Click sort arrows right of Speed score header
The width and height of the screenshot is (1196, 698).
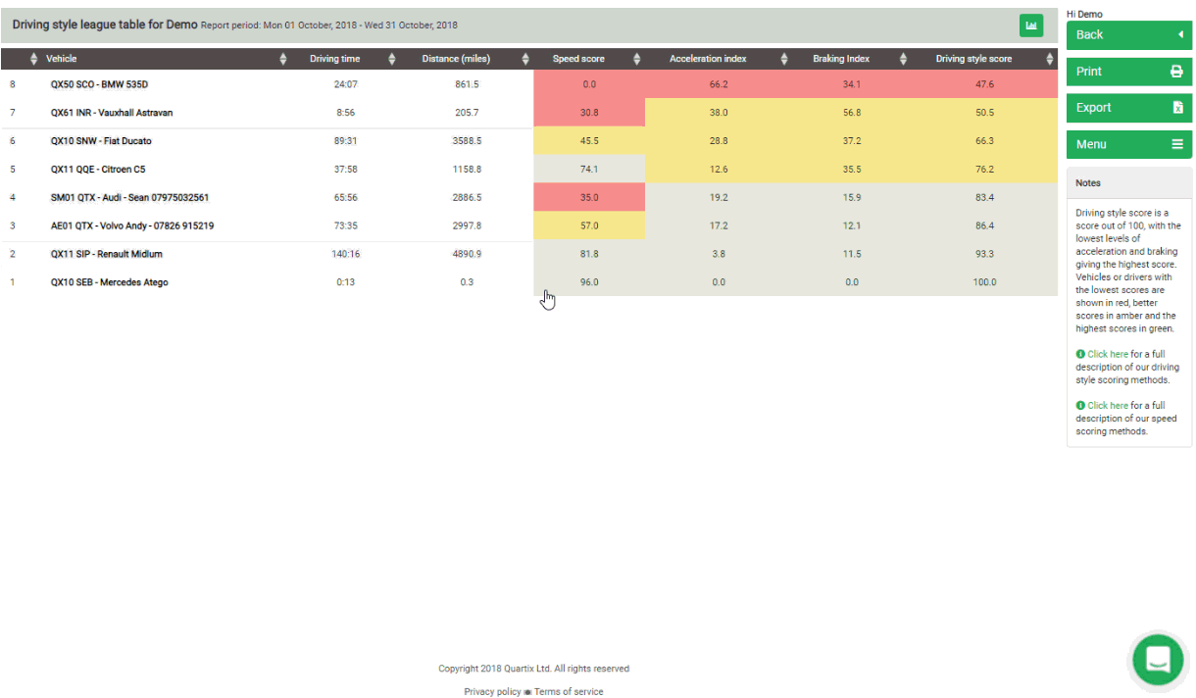(636, 59)
